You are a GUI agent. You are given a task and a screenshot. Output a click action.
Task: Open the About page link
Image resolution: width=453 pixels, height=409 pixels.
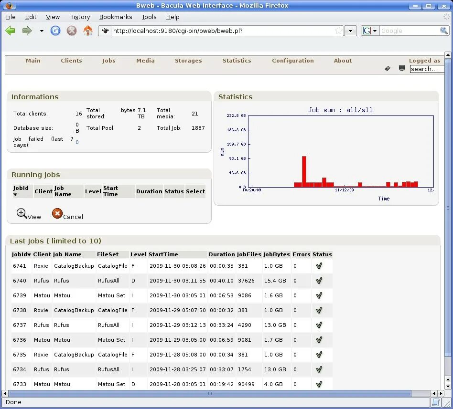(343, 61)
